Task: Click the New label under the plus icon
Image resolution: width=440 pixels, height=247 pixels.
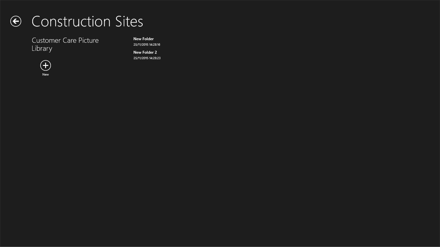Action: (46, 74)
